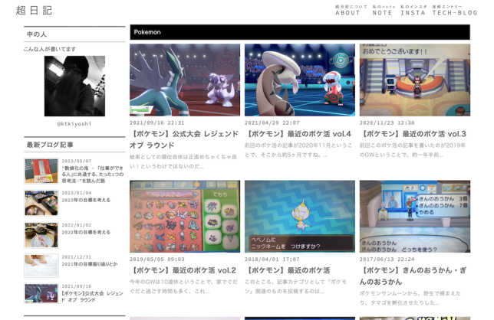Open the INSTA menu item
494x320 pixels.
point(413,12)
